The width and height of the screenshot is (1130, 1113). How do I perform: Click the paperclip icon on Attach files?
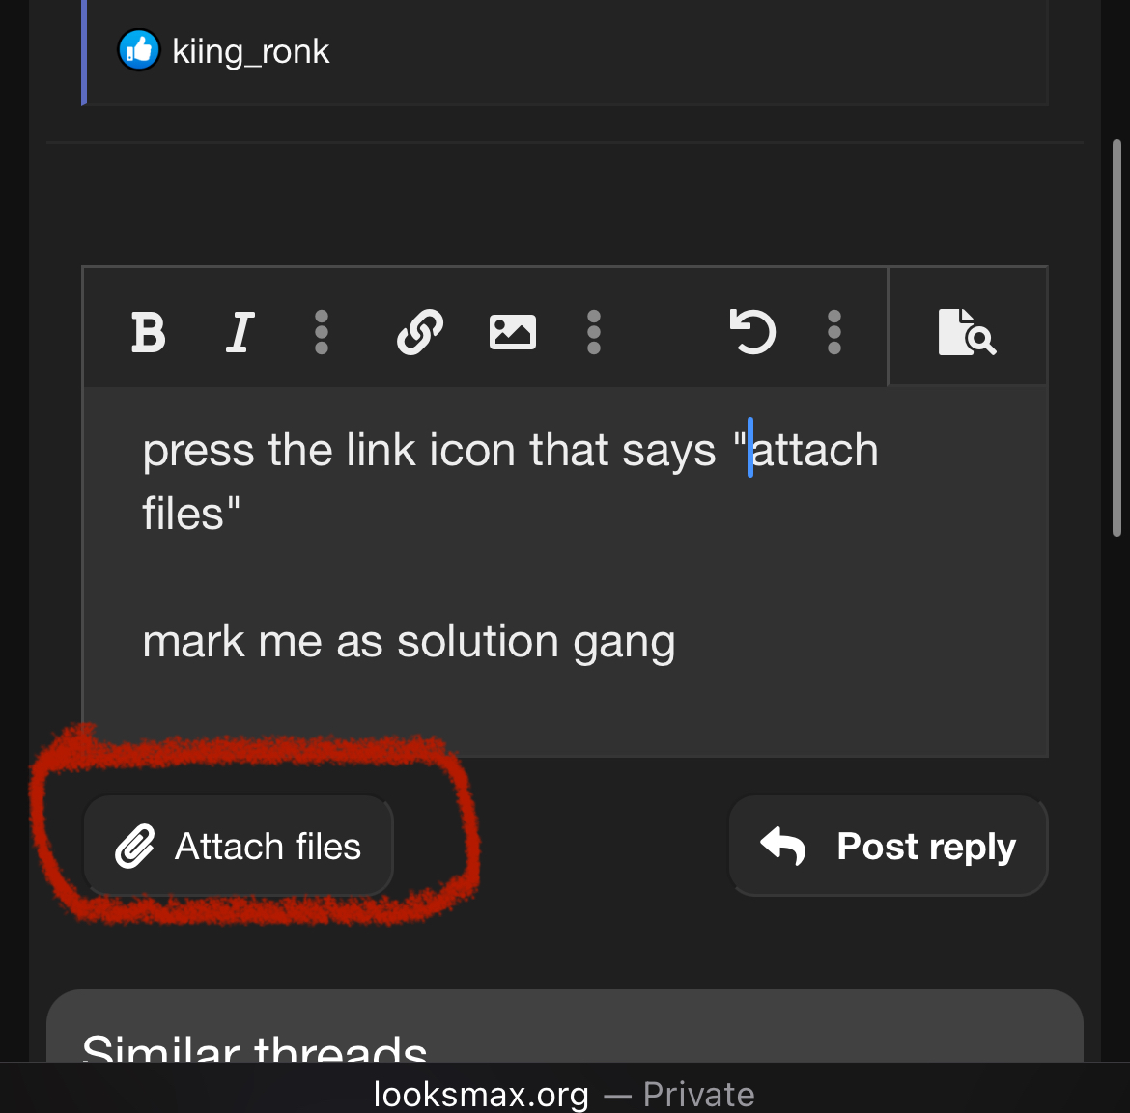tap(135, 846)
